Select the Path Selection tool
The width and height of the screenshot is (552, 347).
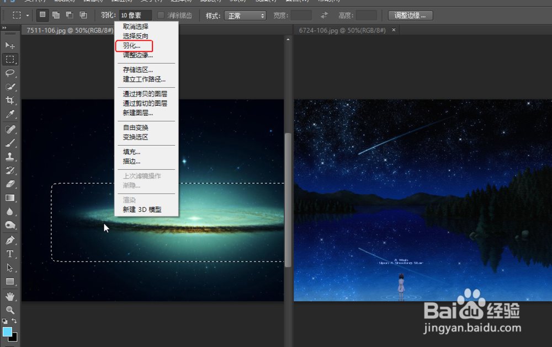[x=10, y=268]
